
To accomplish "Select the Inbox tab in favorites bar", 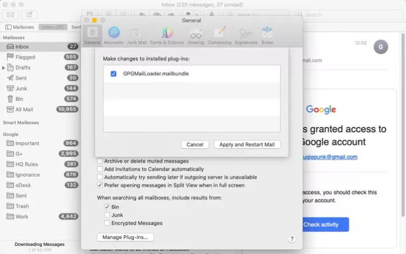I will (x=53, y=27).
